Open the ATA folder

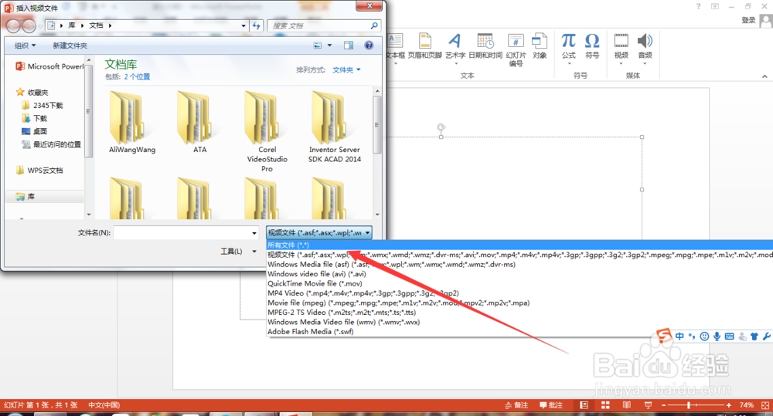199,122
